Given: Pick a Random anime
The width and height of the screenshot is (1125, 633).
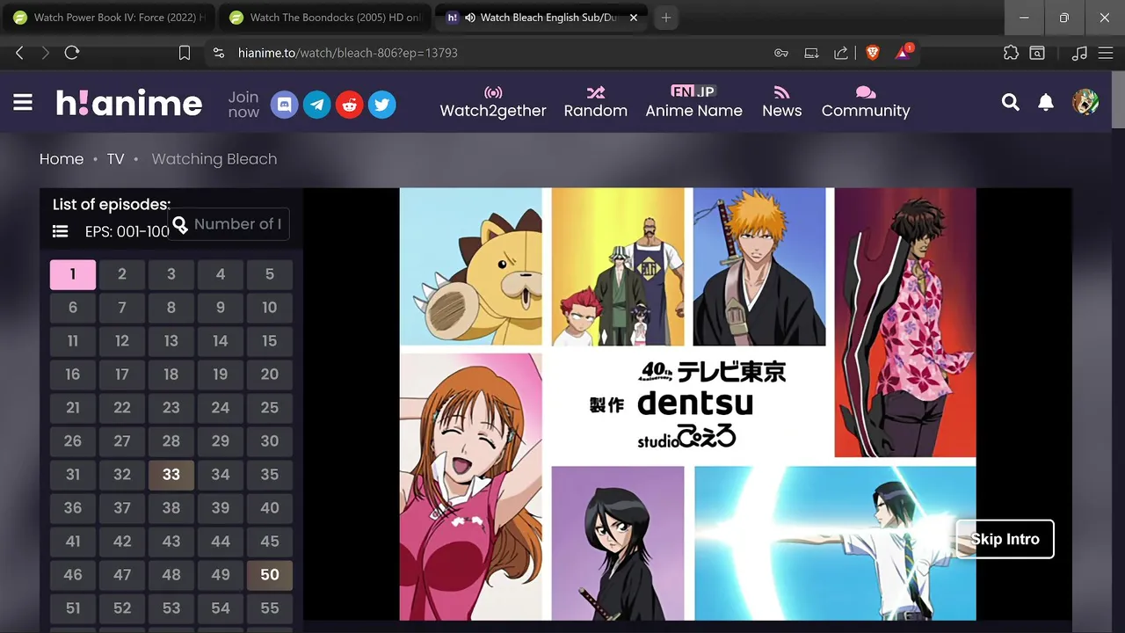Looking at the screenshot, I should (x=596, y=102).
